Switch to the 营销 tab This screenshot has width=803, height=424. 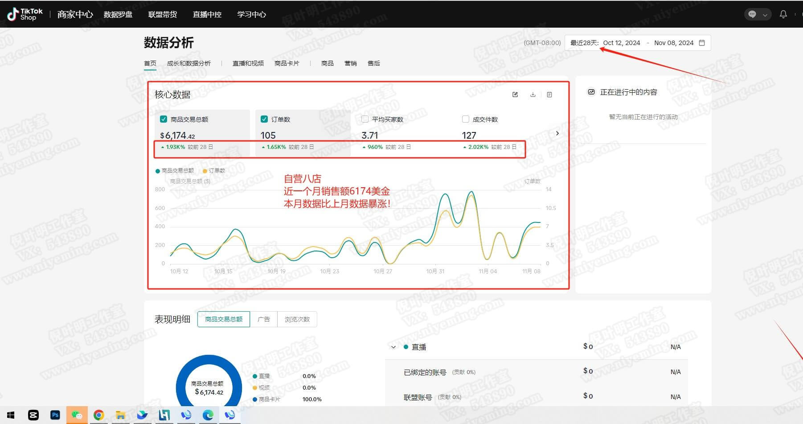(351, 63)
